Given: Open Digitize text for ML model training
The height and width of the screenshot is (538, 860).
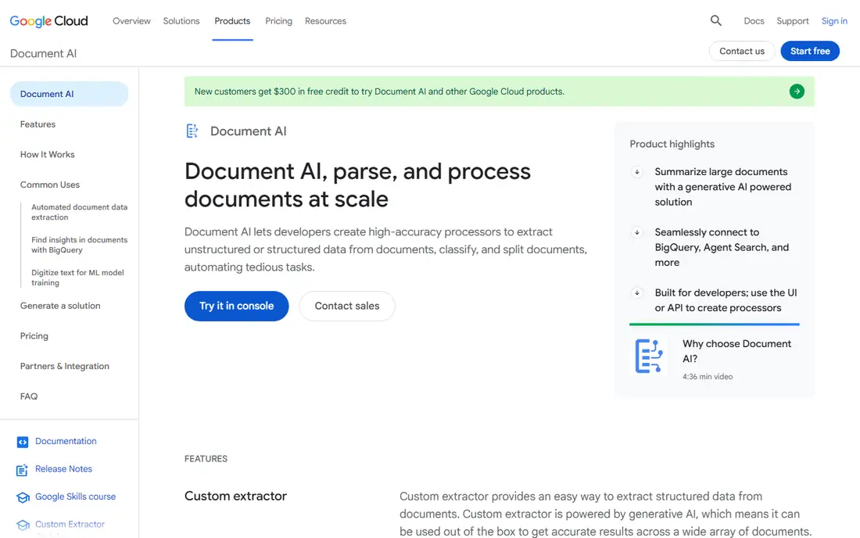Looking at the screenshot, I should point(78,278).
